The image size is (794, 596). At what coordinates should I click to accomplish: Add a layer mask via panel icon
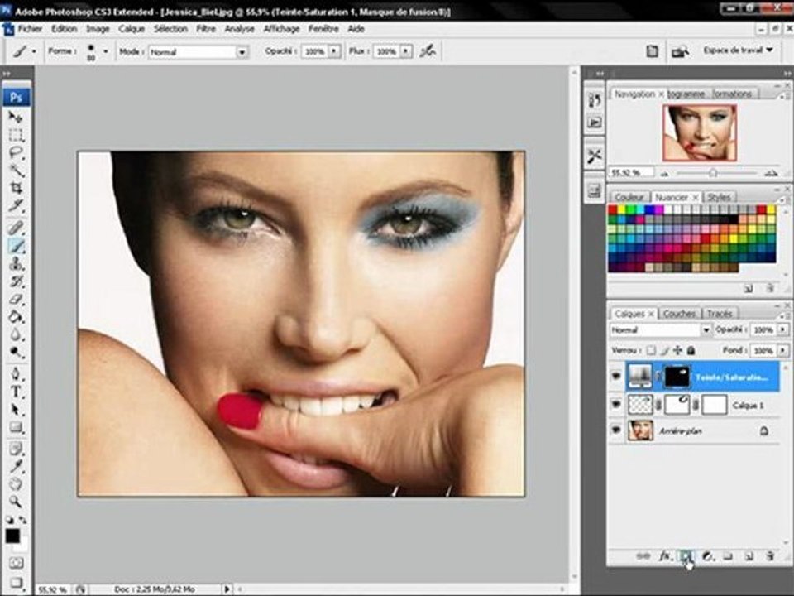pos(685,556)
